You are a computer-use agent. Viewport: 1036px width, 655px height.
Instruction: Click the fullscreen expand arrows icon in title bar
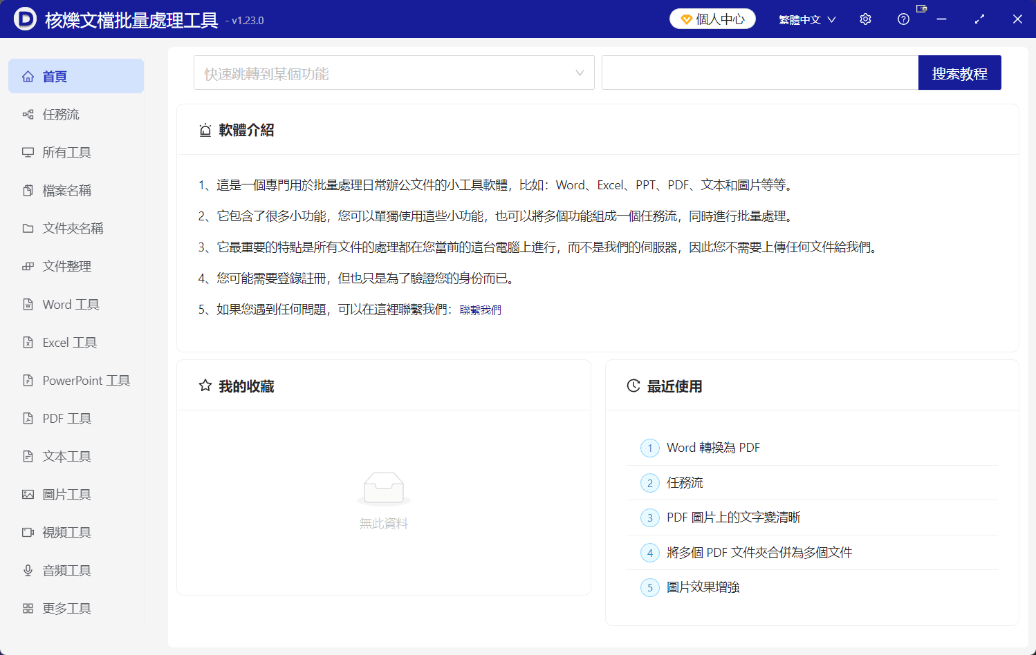pyautogui.click(x=979, y=19)
